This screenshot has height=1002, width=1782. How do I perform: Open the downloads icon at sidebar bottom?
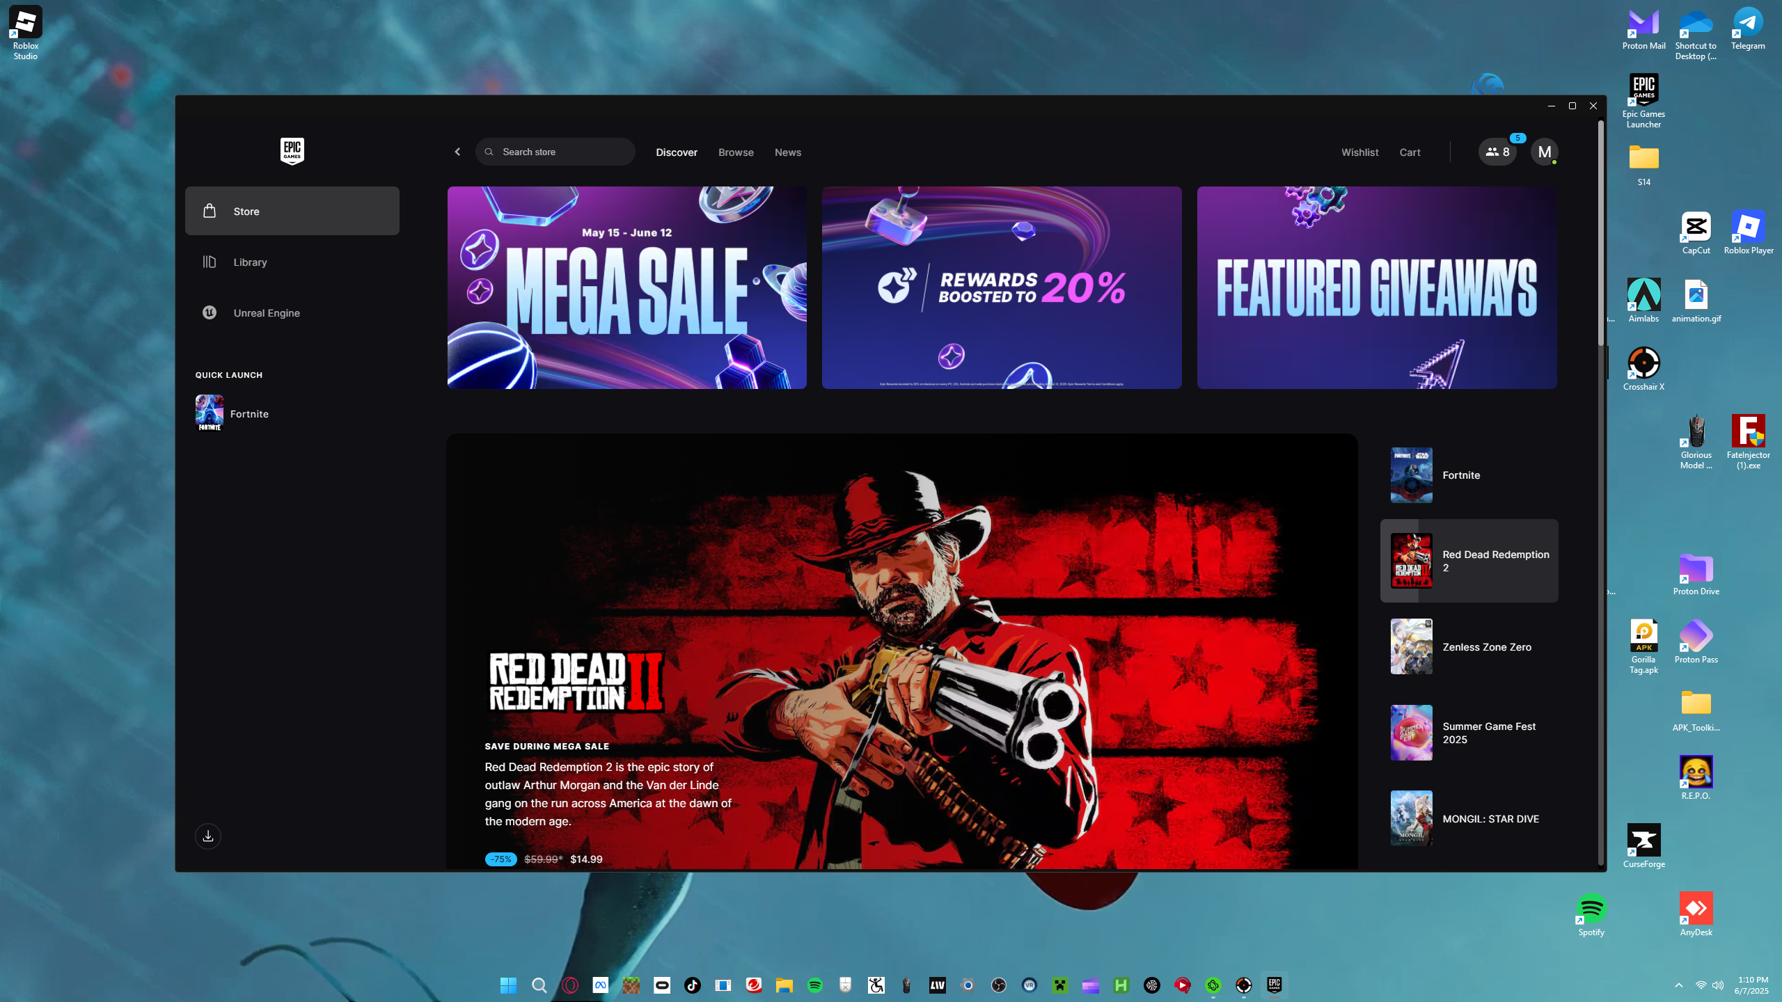tap(207, 836)
